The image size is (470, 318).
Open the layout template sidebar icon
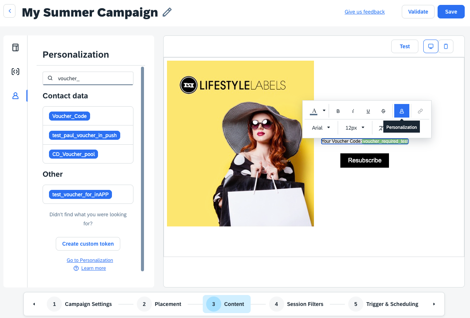click(15, 47)
